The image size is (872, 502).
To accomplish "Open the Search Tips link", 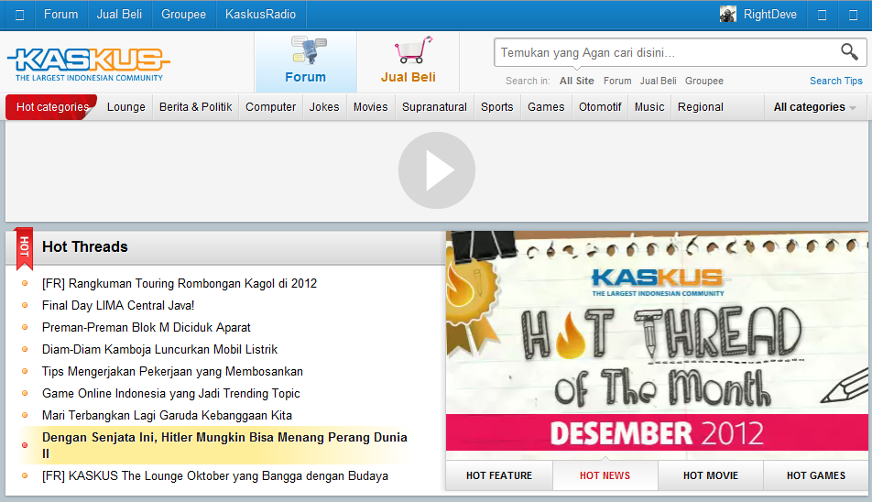I will click(x=836, y=81).
